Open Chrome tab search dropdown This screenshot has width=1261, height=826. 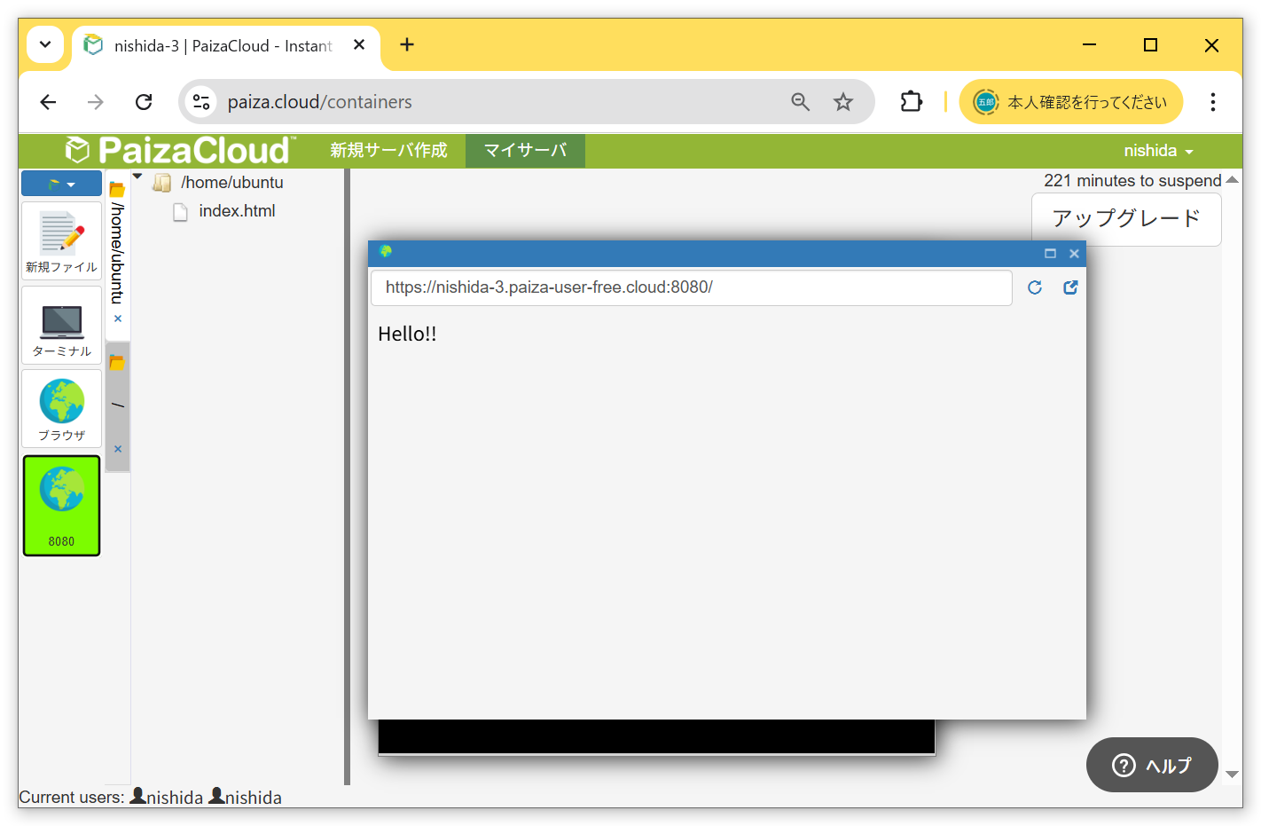(45, 44)
